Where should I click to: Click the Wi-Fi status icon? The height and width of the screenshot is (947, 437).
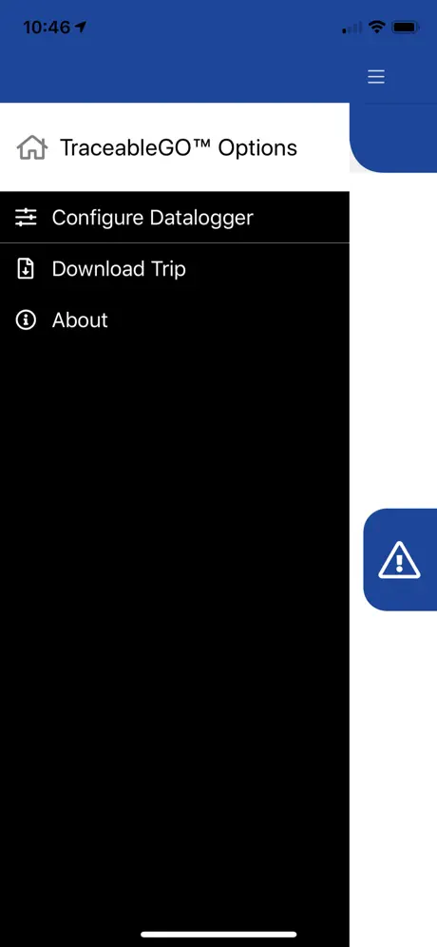tap(377, 28)
